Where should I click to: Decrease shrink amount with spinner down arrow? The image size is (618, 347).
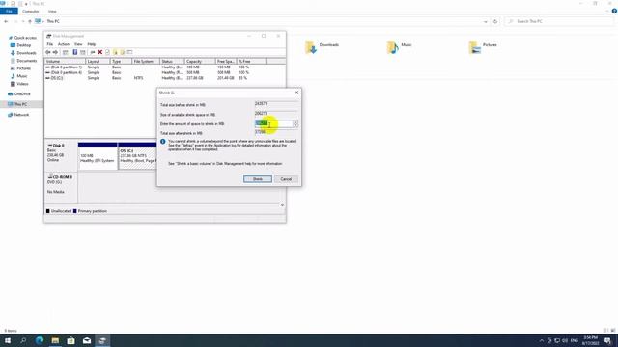(295, 126)
